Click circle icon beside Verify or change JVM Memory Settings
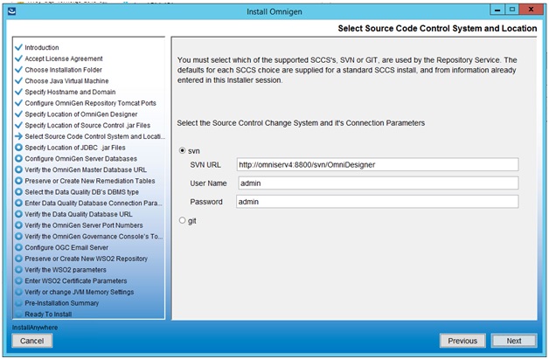Screen dimensions: 549x359 [19, 292]
